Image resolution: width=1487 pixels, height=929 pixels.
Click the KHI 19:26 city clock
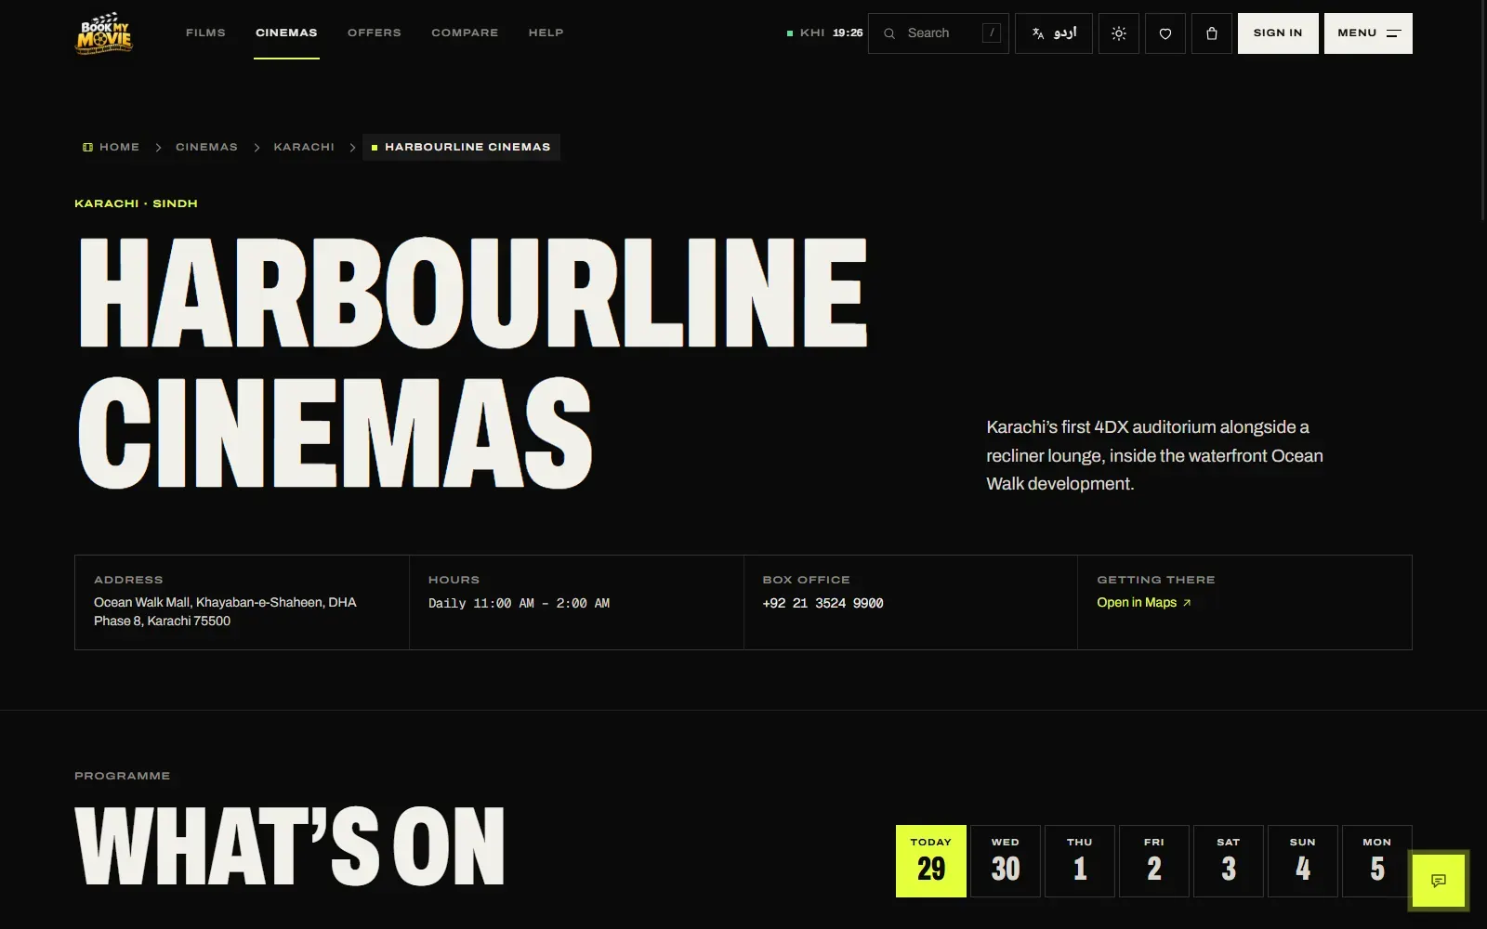coord(825,33)
